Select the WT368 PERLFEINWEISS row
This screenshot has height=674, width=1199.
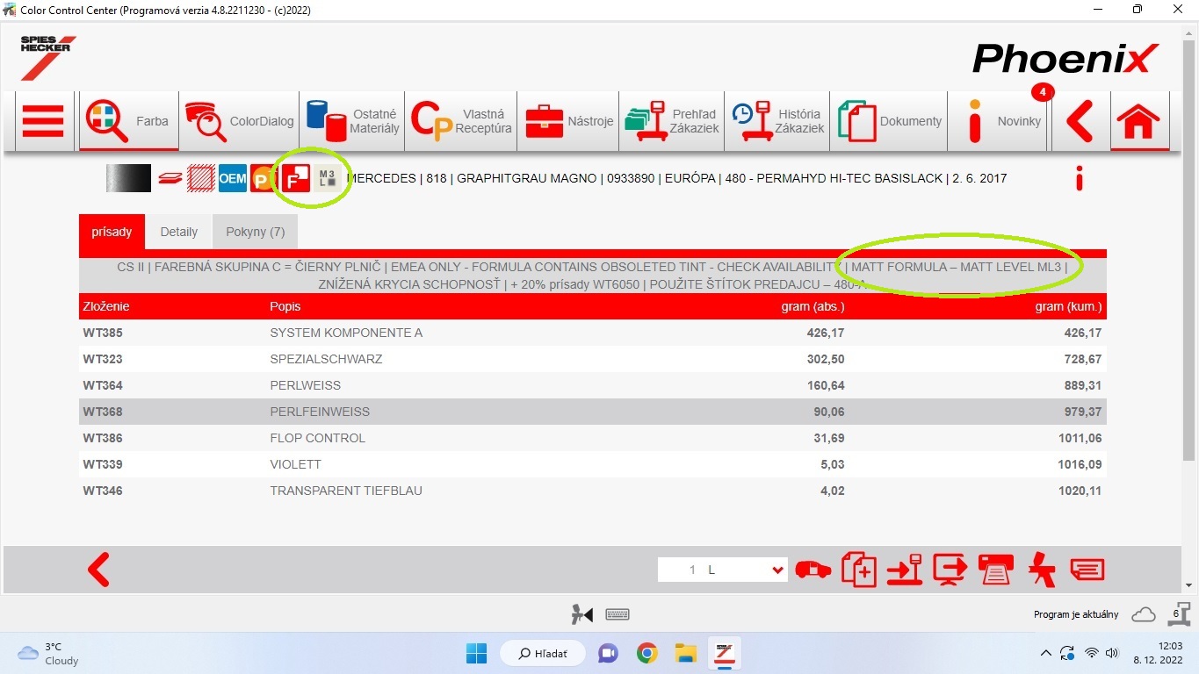[593, 412]
